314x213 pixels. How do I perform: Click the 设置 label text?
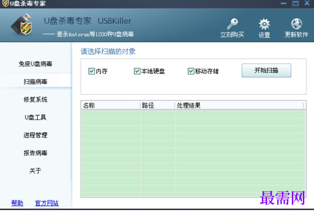(x=264, y=35)
